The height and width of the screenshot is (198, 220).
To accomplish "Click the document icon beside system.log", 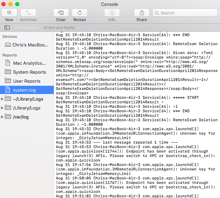I will (x=8, y=90).
